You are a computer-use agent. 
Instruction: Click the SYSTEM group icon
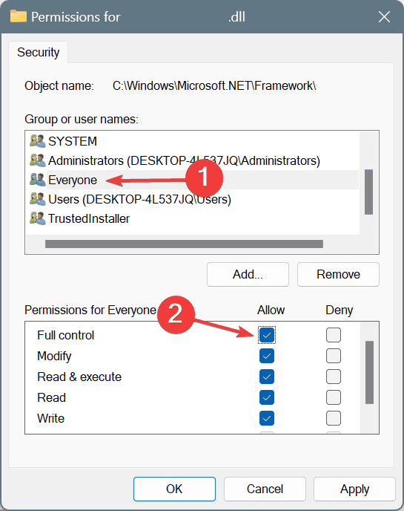click(37, 141)
